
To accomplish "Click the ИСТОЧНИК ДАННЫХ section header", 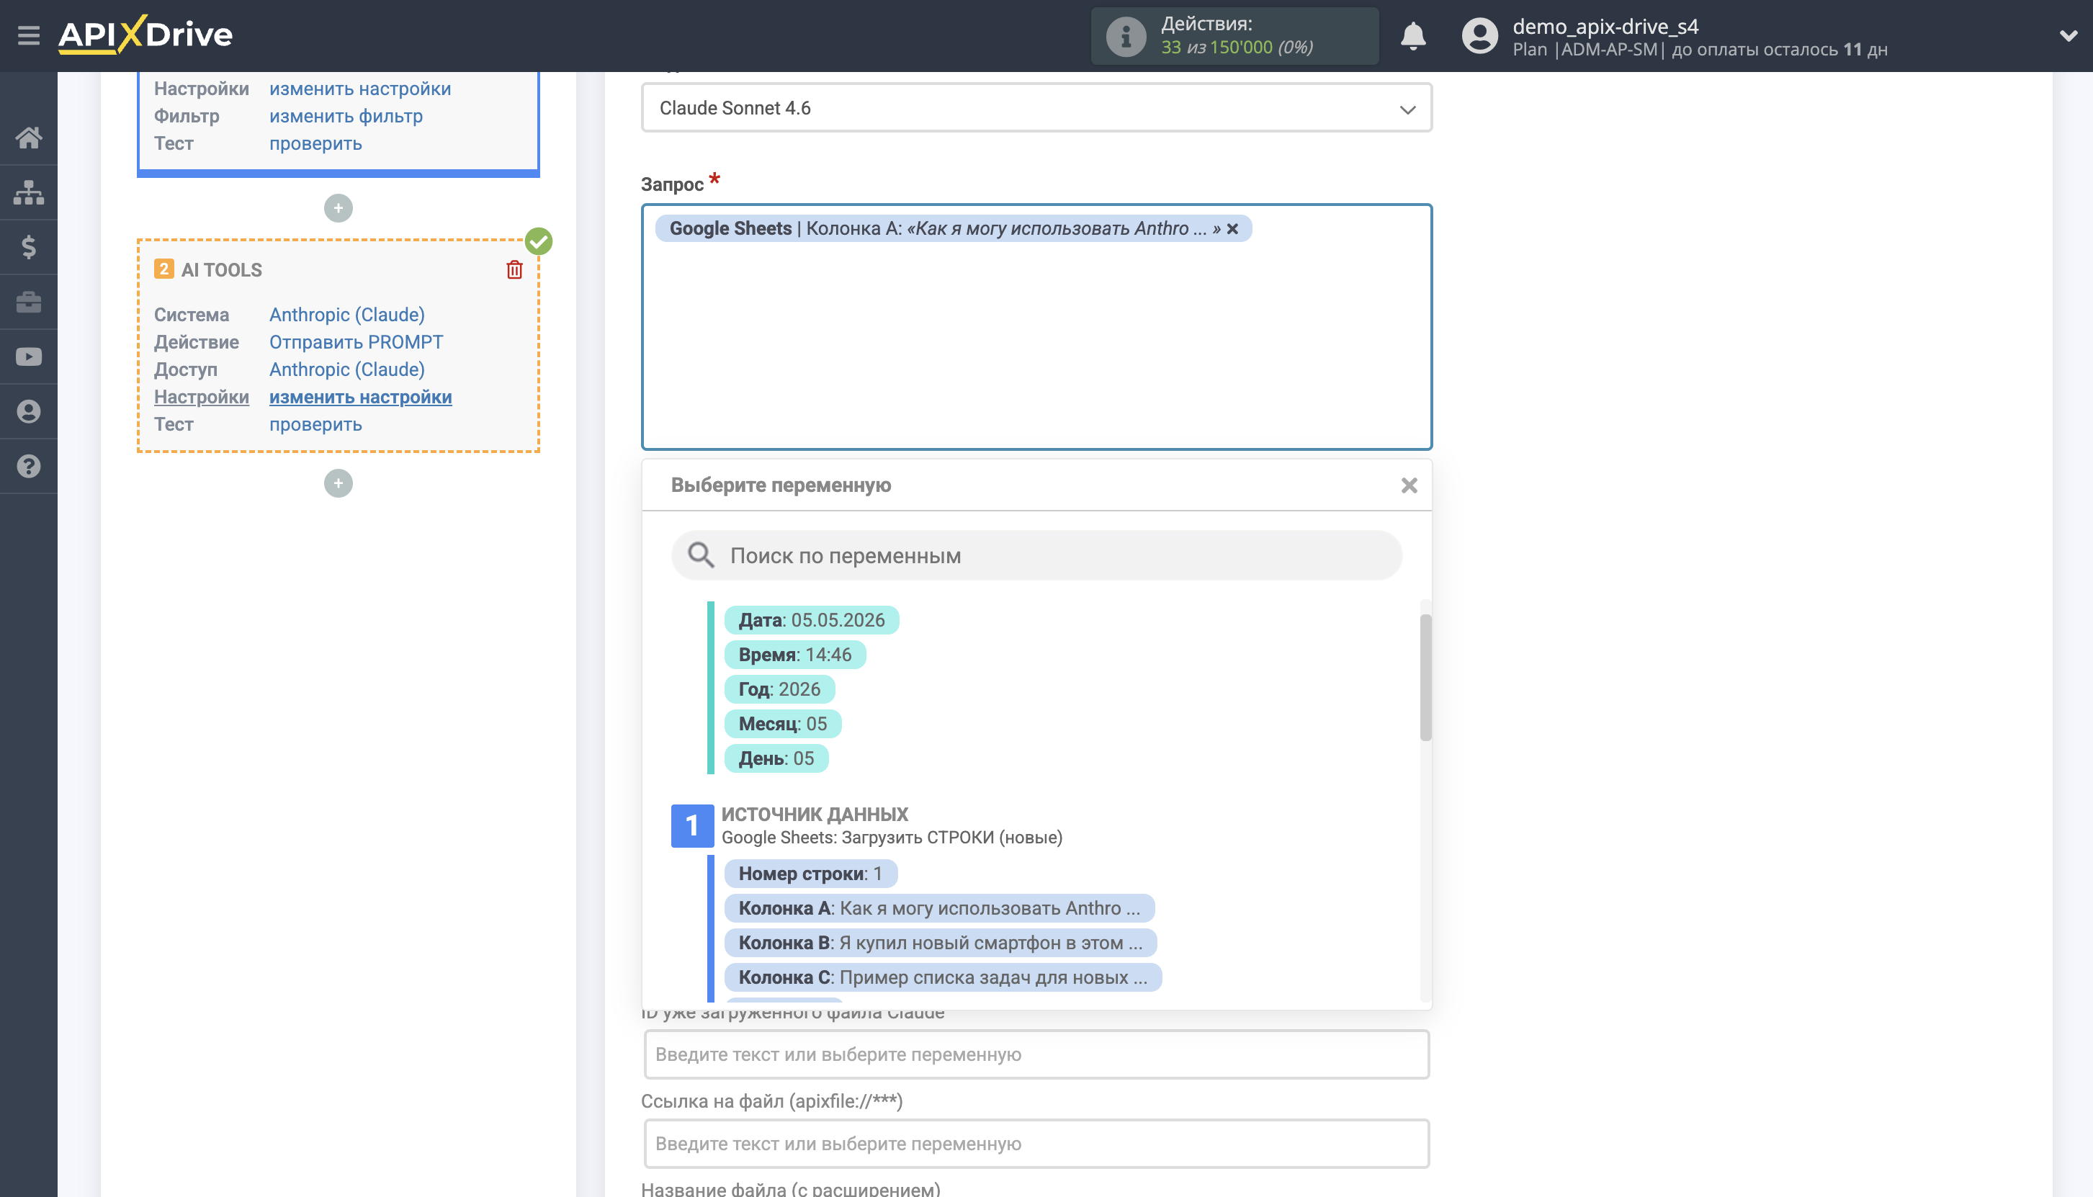I will pos(814,814).
